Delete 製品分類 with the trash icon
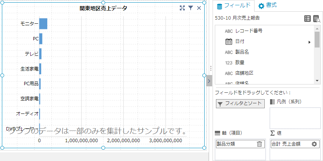Viewport: 323px width, 161px height. pos(259,144)
